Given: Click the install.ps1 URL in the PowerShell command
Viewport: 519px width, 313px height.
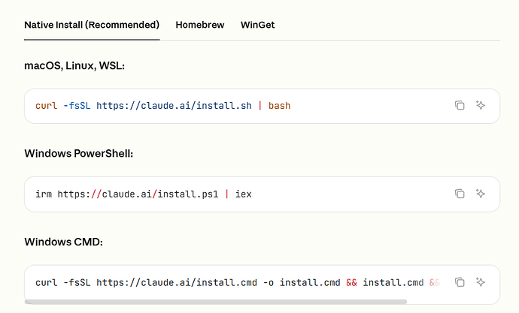Looking at the screenshot, I should pos(138,194).
